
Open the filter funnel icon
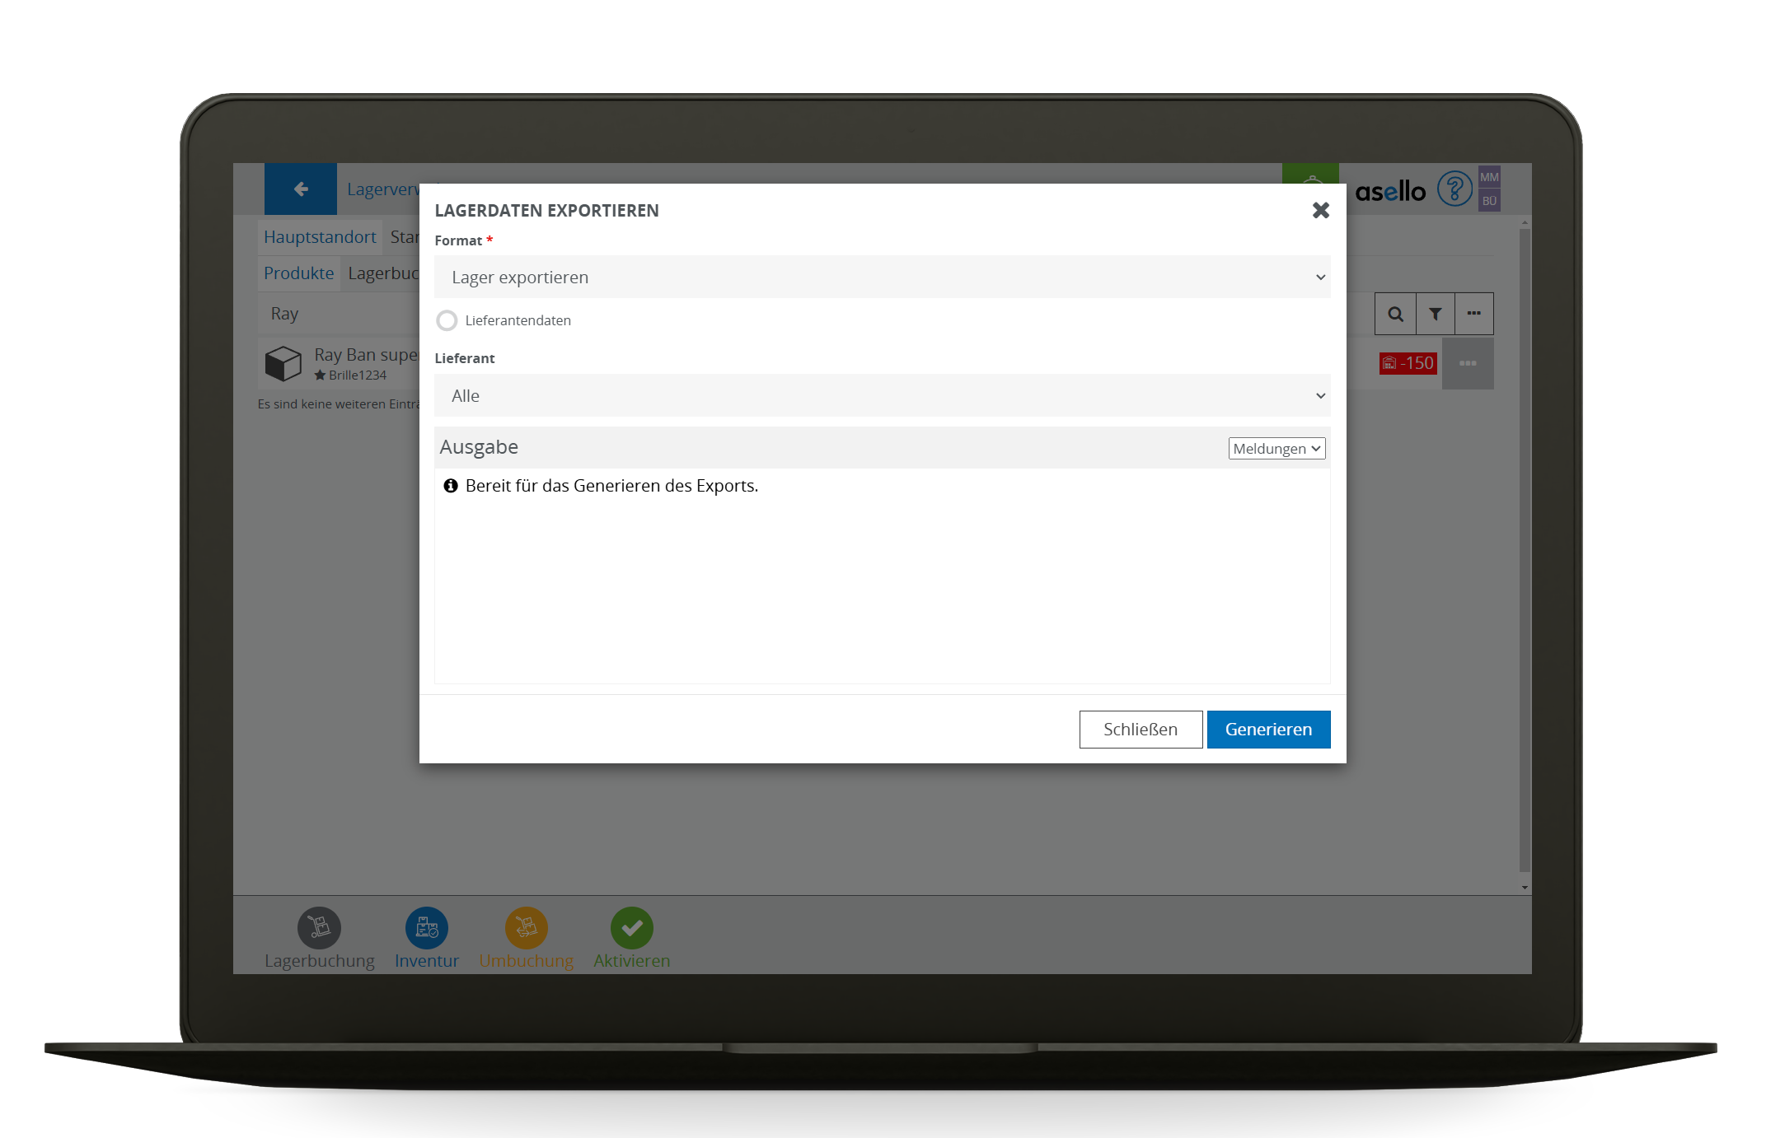[1435, 314]
